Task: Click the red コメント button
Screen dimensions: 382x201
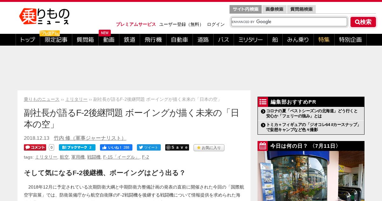Action: (35, 147)
